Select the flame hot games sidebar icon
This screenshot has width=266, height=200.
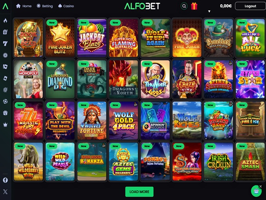[x=5, y=20]
